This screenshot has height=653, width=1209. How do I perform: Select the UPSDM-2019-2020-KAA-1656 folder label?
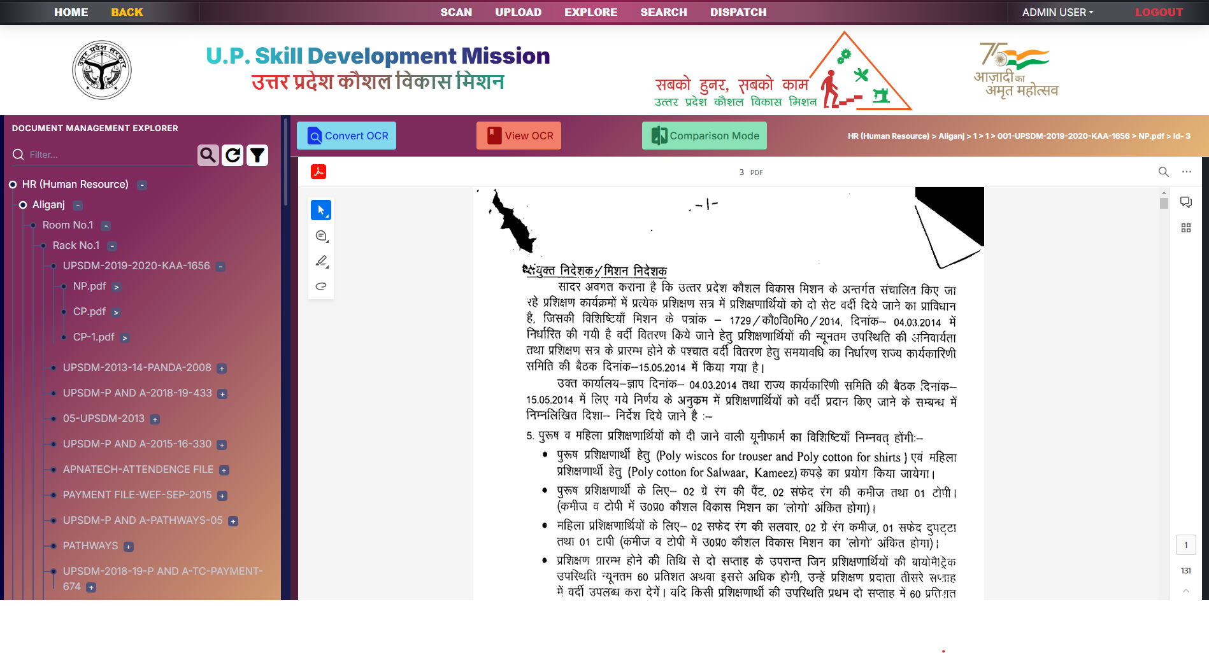pos(136,266)
